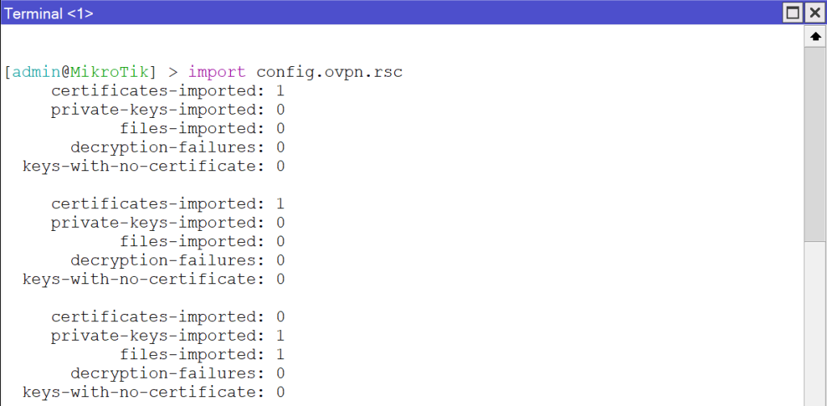Click second block's 'certificates-imported: 1' line
This screenshot has height=406, width=827.
click(168, 203)
